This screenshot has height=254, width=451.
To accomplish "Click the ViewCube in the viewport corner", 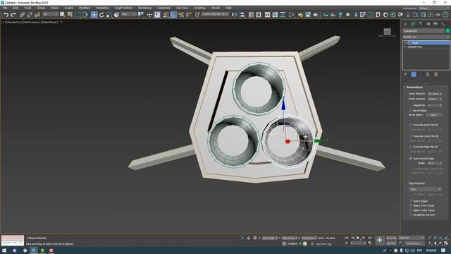I will pos(387,32).
